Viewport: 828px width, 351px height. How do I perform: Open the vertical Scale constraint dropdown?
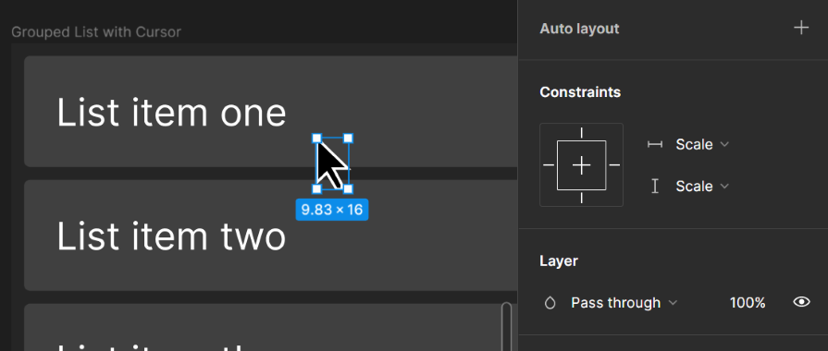click(x=702, y=186)
